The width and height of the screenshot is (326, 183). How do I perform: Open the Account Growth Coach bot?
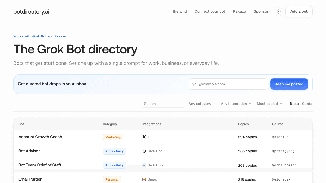click(x=40, y=137)
